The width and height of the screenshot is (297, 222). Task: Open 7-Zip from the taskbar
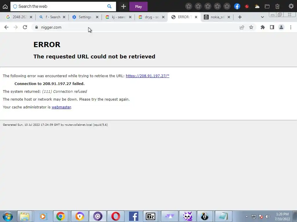tap(151, 216)
